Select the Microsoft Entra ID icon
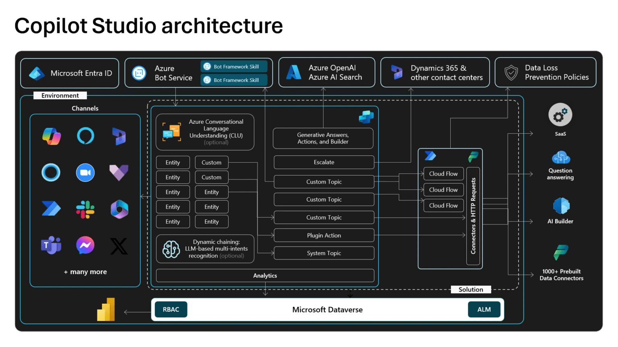The image size is (618, 347). pos(37,73)
